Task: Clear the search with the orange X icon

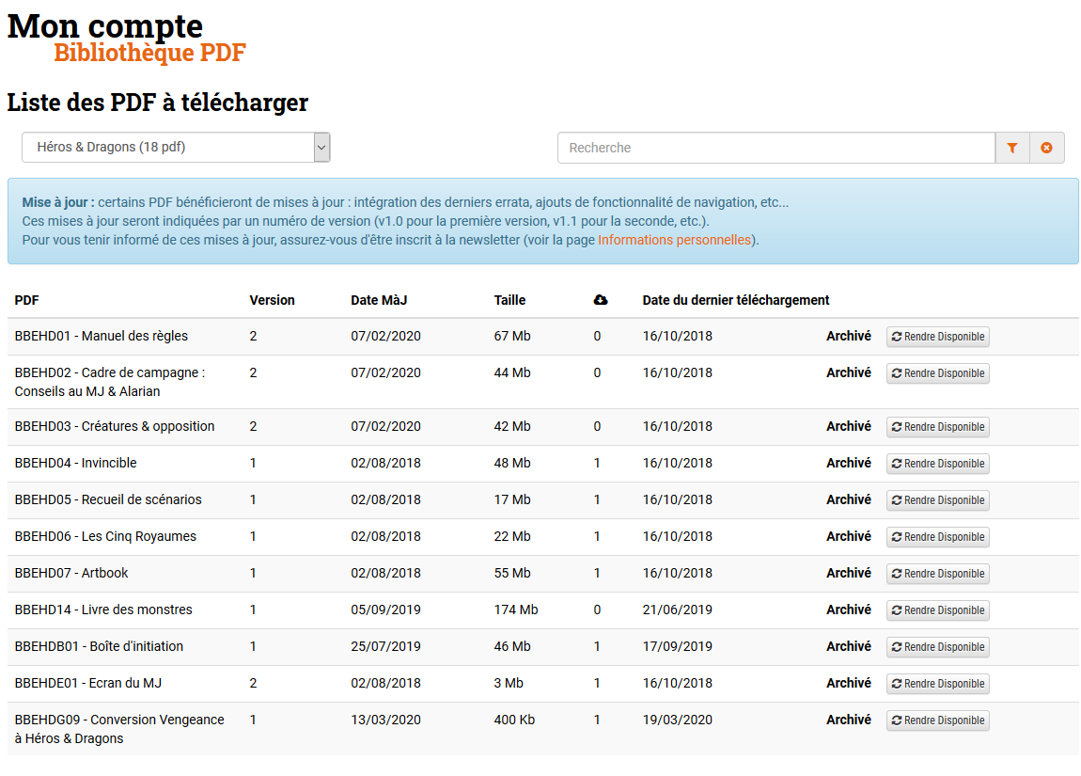Action: 1046,148
